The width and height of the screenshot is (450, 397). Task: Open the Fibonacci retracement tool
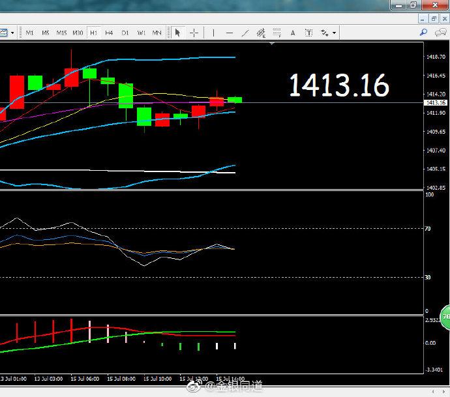tap(277, 33)
